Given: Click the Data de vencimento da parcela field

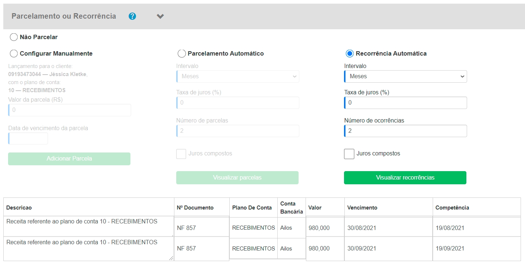Looking at the screenshot, I should (28, 139).
